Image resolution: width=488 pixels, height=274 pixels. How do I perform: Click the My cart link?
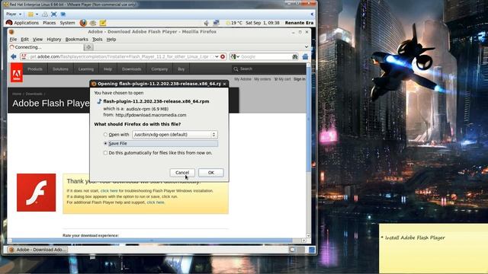pyautogui.click(x=283, y=79)
